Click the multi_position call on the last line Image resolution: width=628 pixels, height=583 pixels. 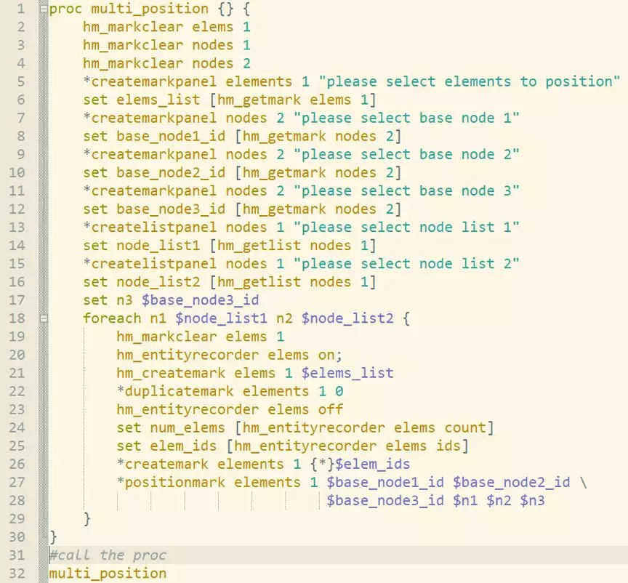click(108, 573)
